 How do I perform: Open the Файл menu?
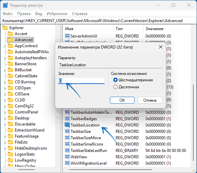pos(7,14)
